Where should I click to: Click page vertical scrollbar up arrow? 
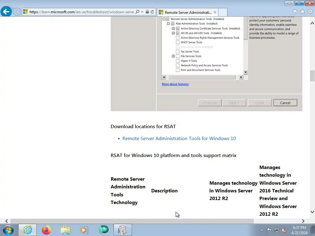pyautogui.click(x=312, y=23)
